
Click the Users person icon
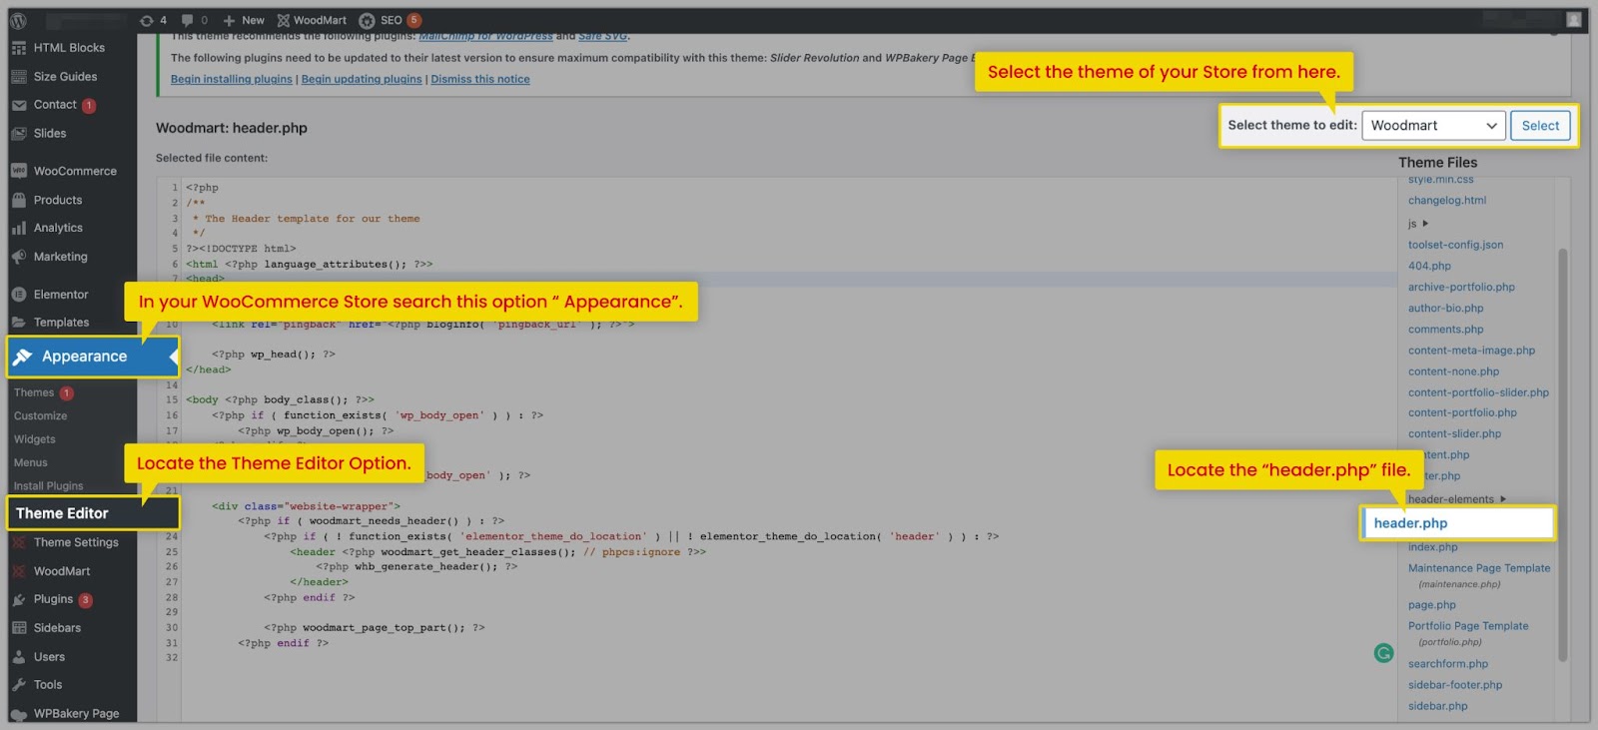point(19,657)
